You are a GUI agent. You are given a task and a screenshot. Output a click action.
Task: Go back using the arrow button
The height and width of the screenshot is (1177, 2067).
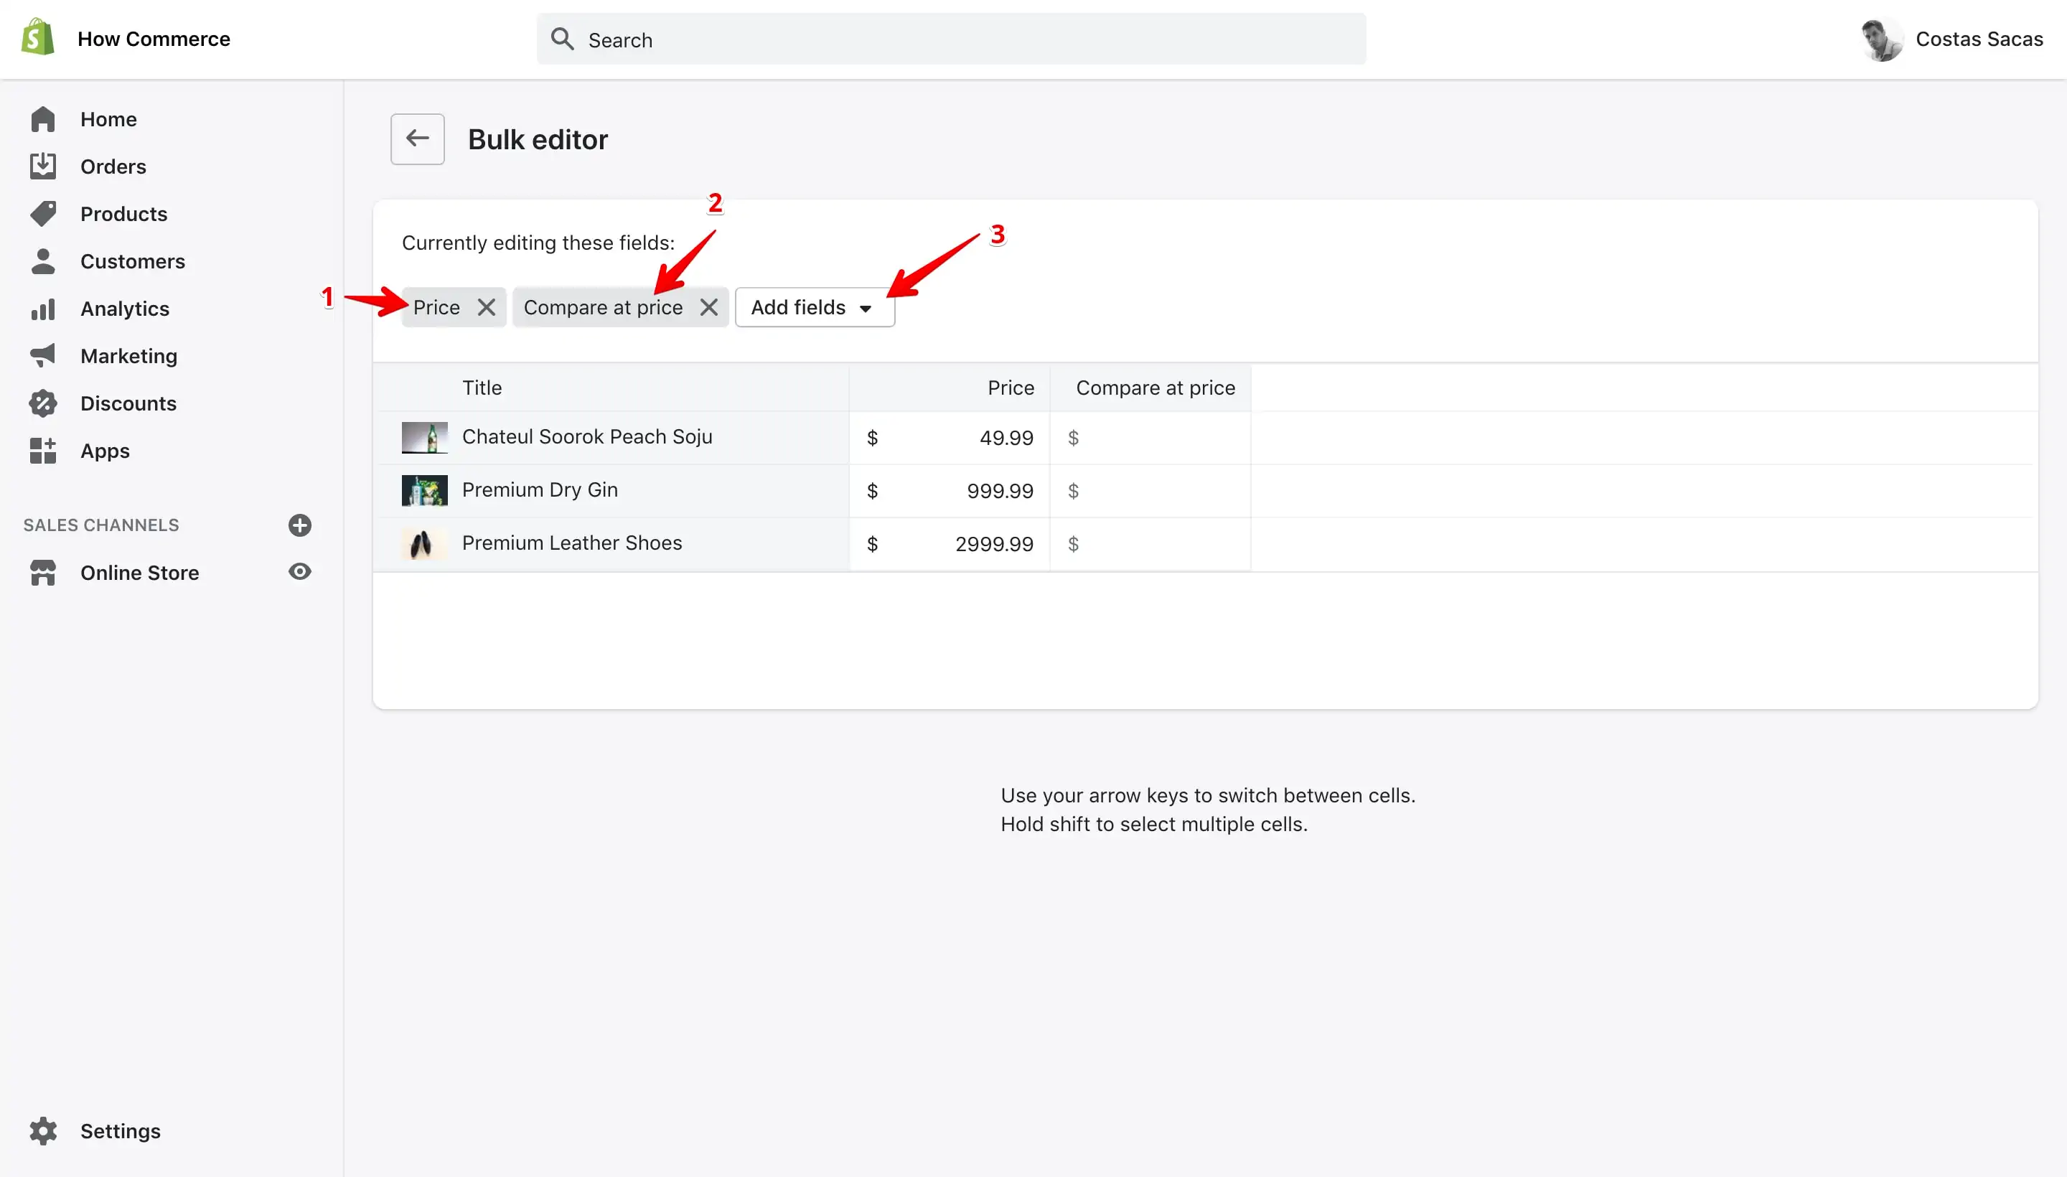[417, 139]
